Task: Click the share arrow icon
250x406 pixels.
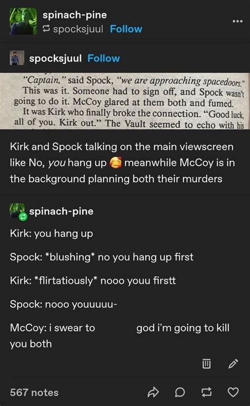Action: point(153,392)
